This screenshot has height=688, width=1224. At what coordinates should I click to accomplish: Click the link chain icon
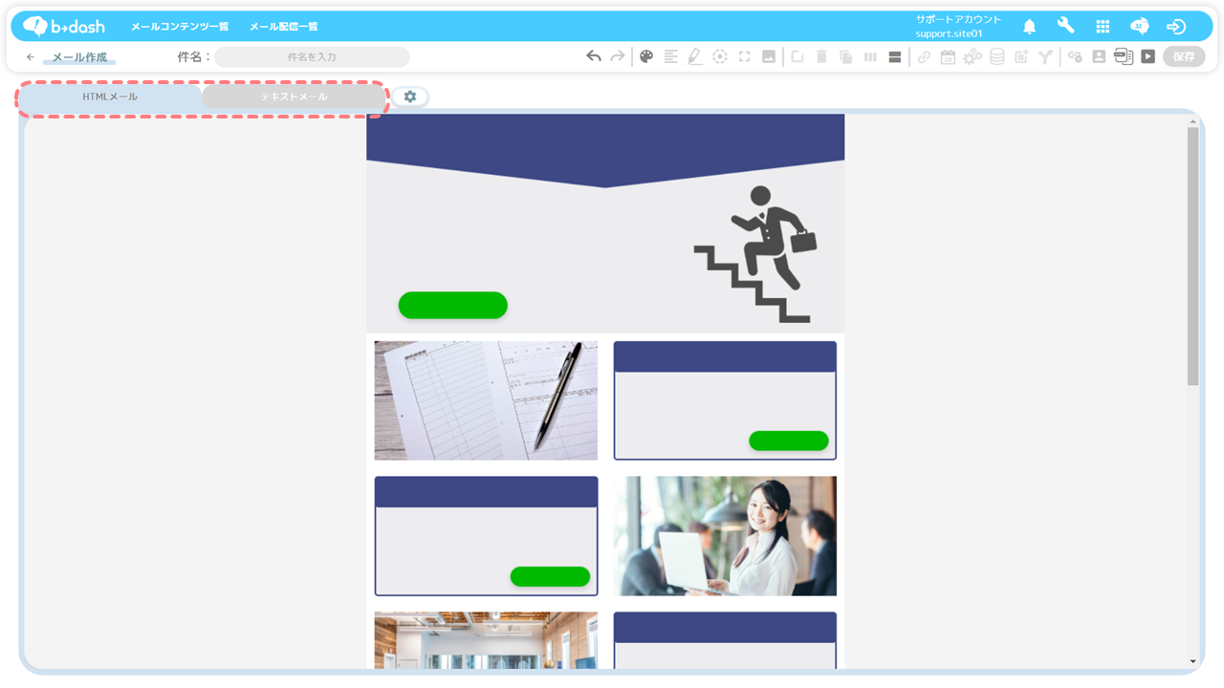(x=924, y=56)
